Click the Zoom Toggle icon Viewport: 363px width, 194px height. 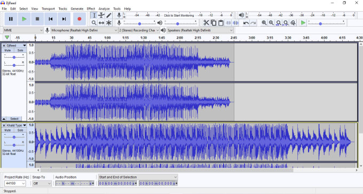click(x=293, y=23)
